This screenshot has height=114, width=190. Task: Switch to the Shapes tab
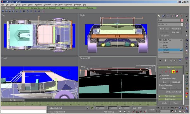(22, 8)
